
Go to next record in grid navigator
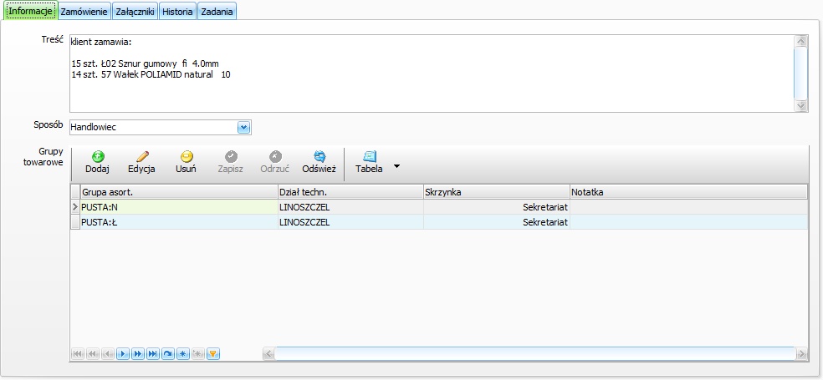pos(123,354)
